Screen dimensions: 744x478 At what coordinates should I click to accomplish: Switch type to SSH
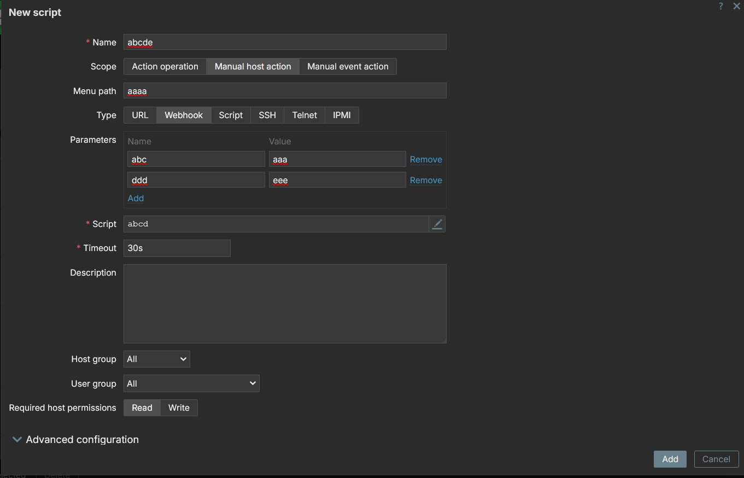(x=267, y=115)
